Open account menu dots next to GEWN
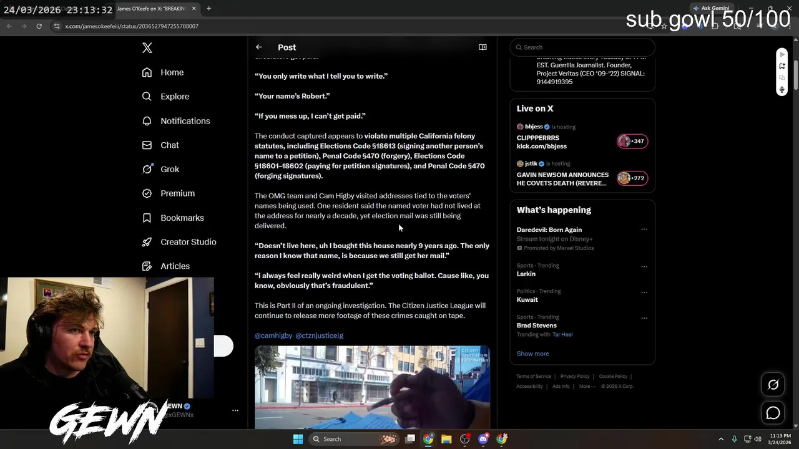Image resolution: width=799 pixels, height=449 pixels. (235, 410)
